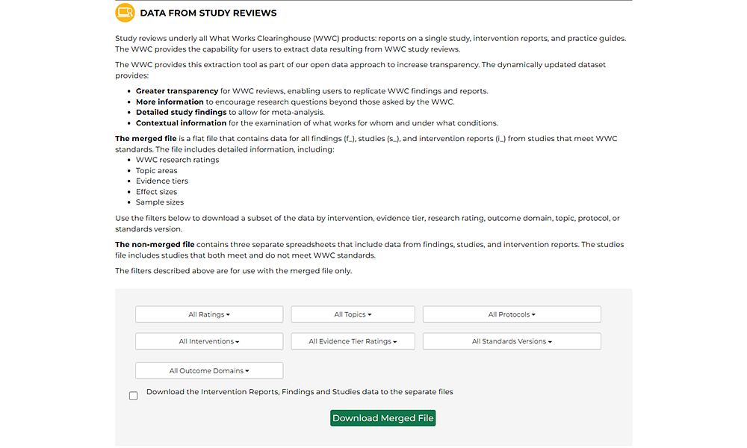This screenshot has width=747, height=448.
Task: Enable the separate files download checkbox
Action: (x=134, y=396)
